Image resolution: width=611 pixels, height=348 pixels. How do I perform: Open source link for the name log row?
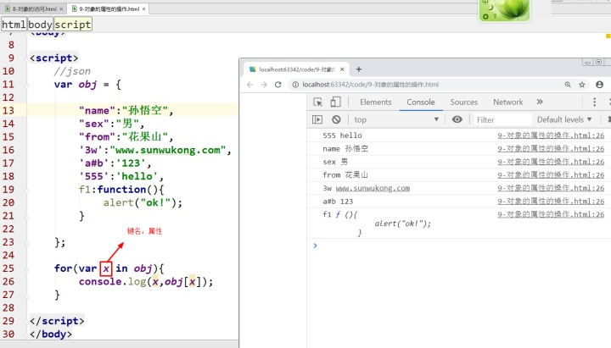tap(551, 148)
